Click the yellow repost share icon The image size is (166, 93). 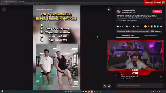pos(145,26)
